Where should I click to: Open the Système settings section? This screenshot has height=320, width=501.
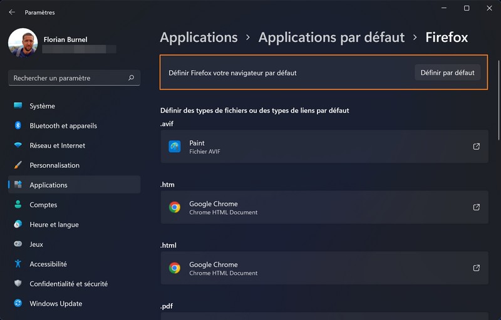(x=74, y=106)
